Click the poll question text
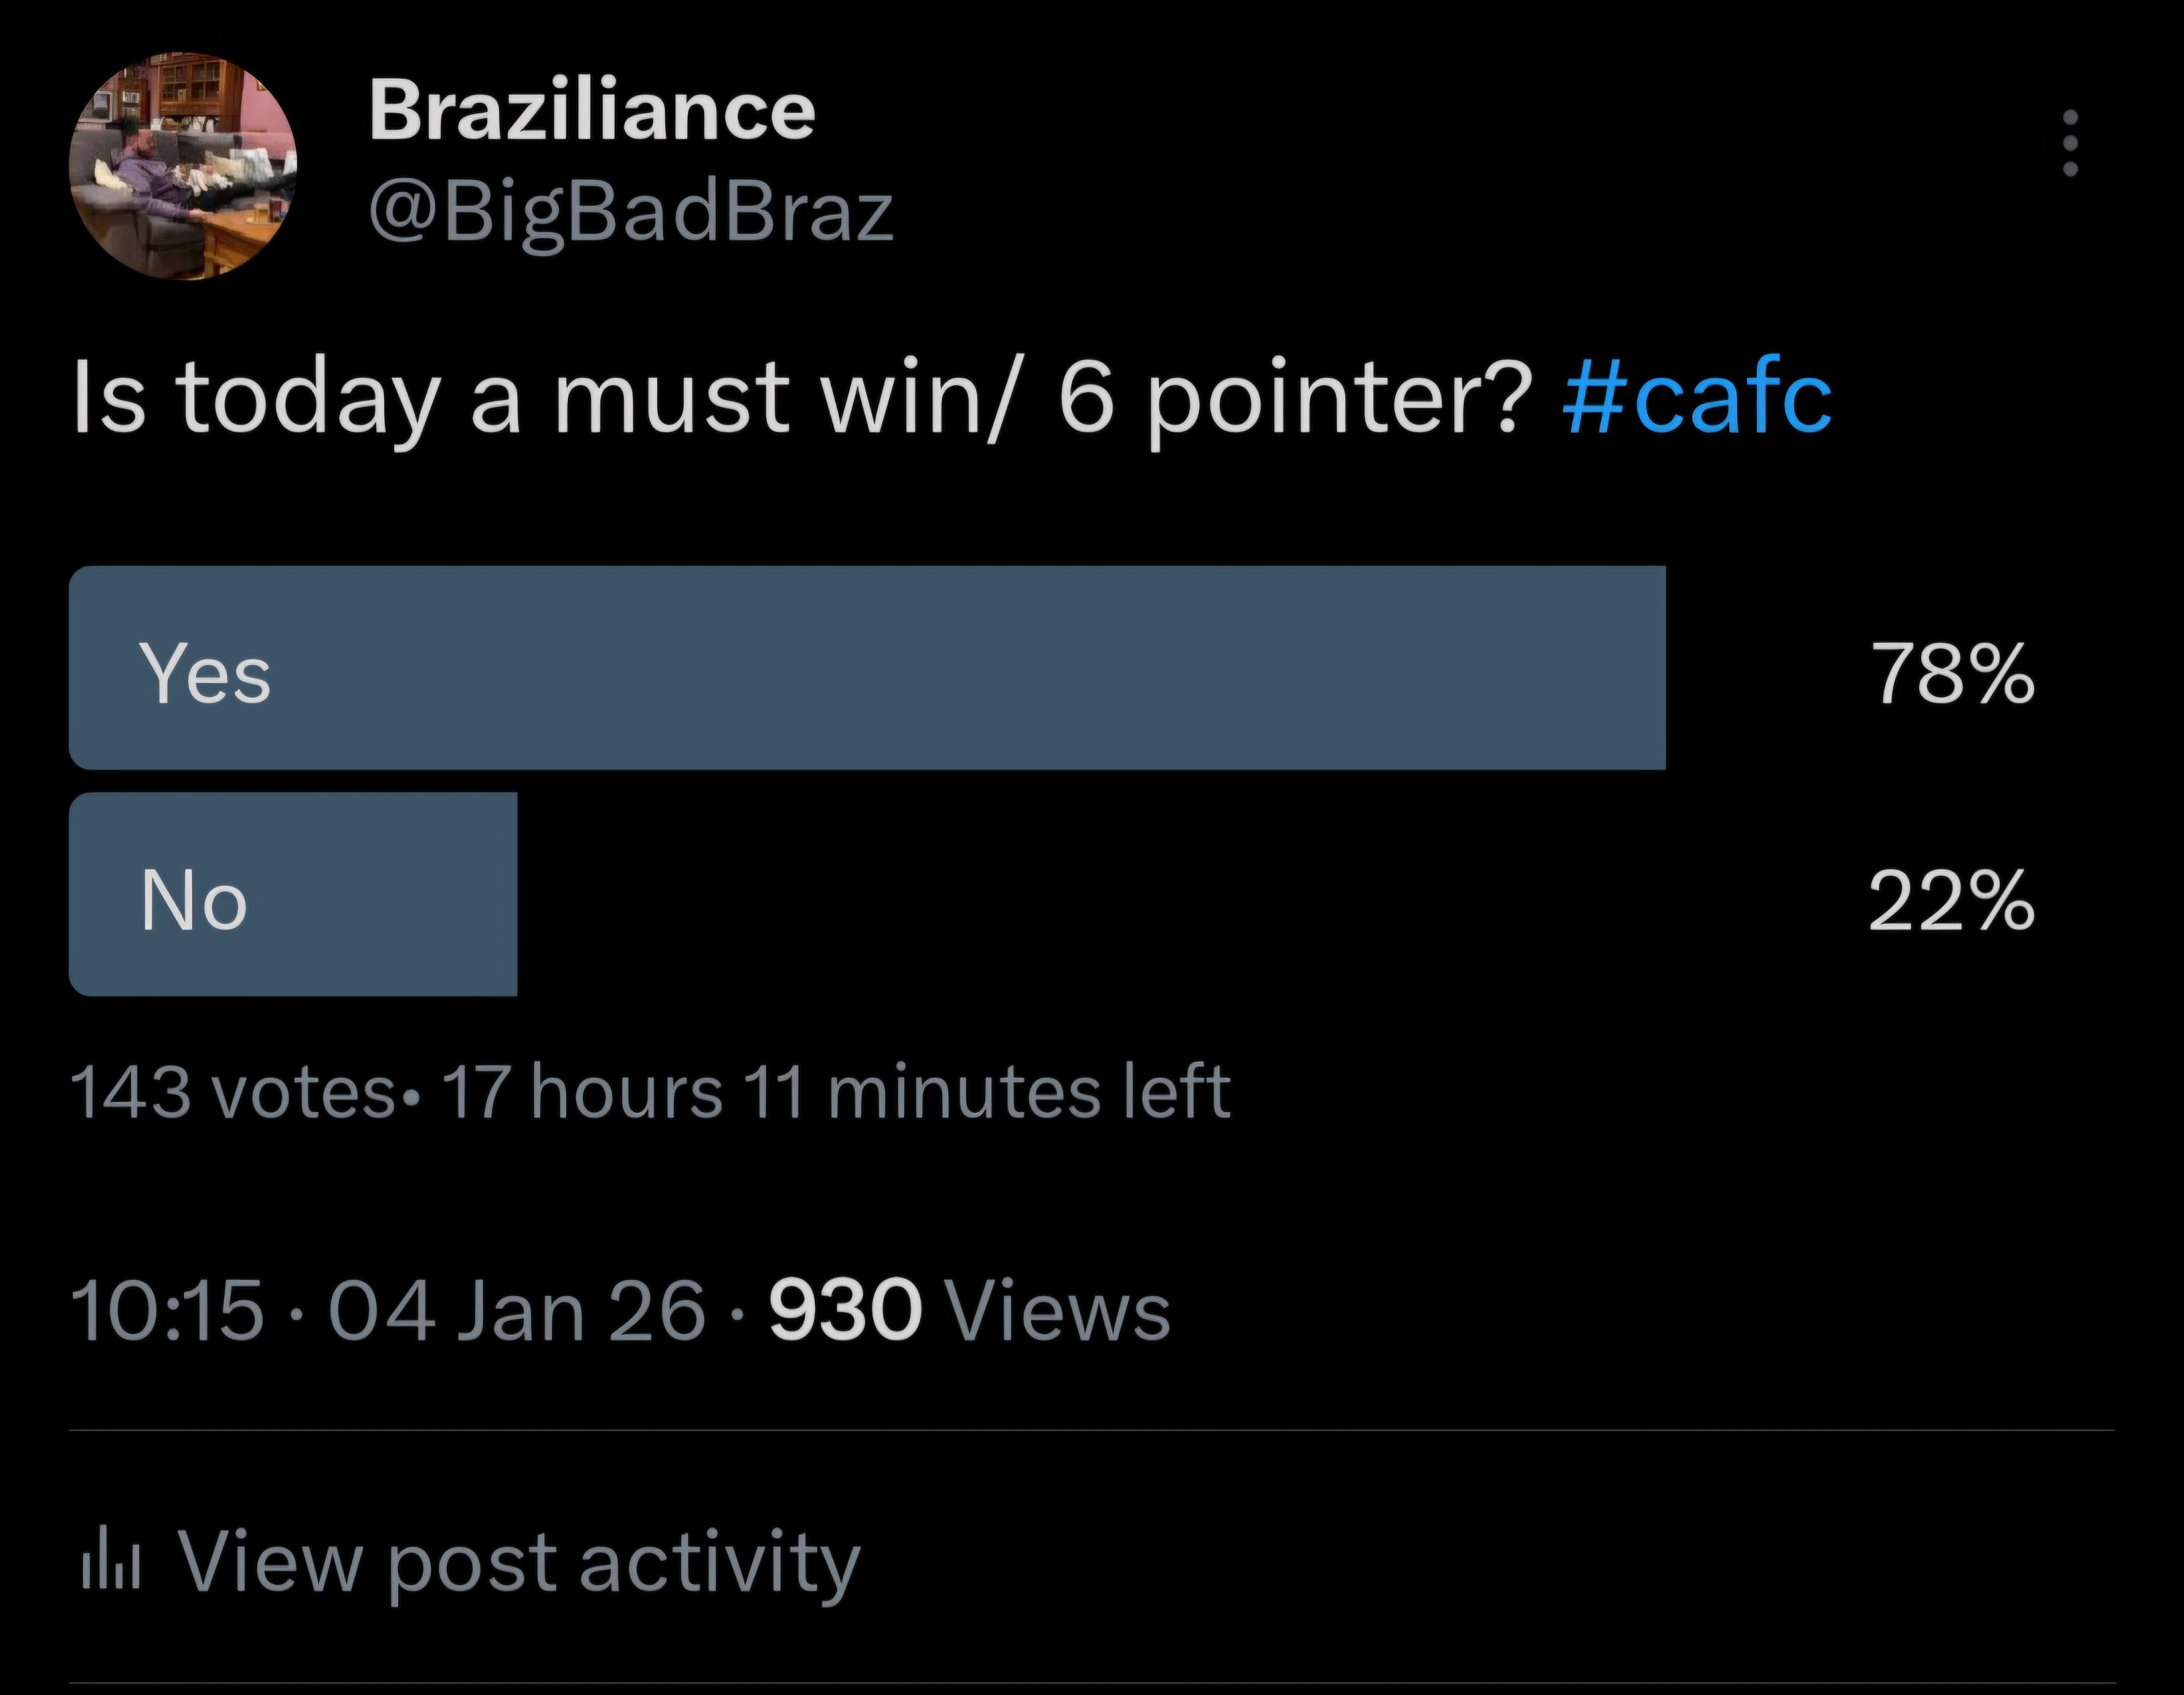Viewport: 2184px width, 1695px height. coord(800,400)
